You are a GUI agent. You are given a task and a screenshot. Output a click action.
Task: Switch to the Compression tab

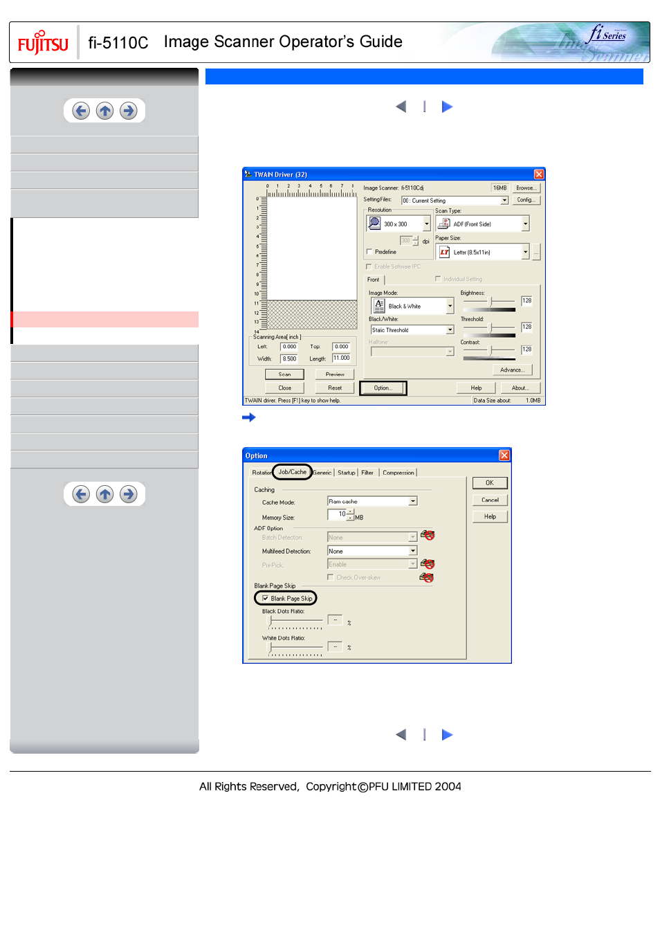point(398,473)
